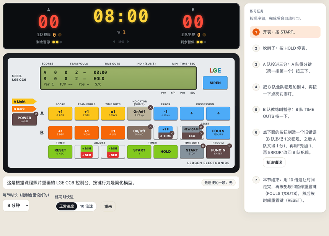This screenshot has width=329, height=236.
Task: Click the A Light team label
Action: tap(24, 102)
